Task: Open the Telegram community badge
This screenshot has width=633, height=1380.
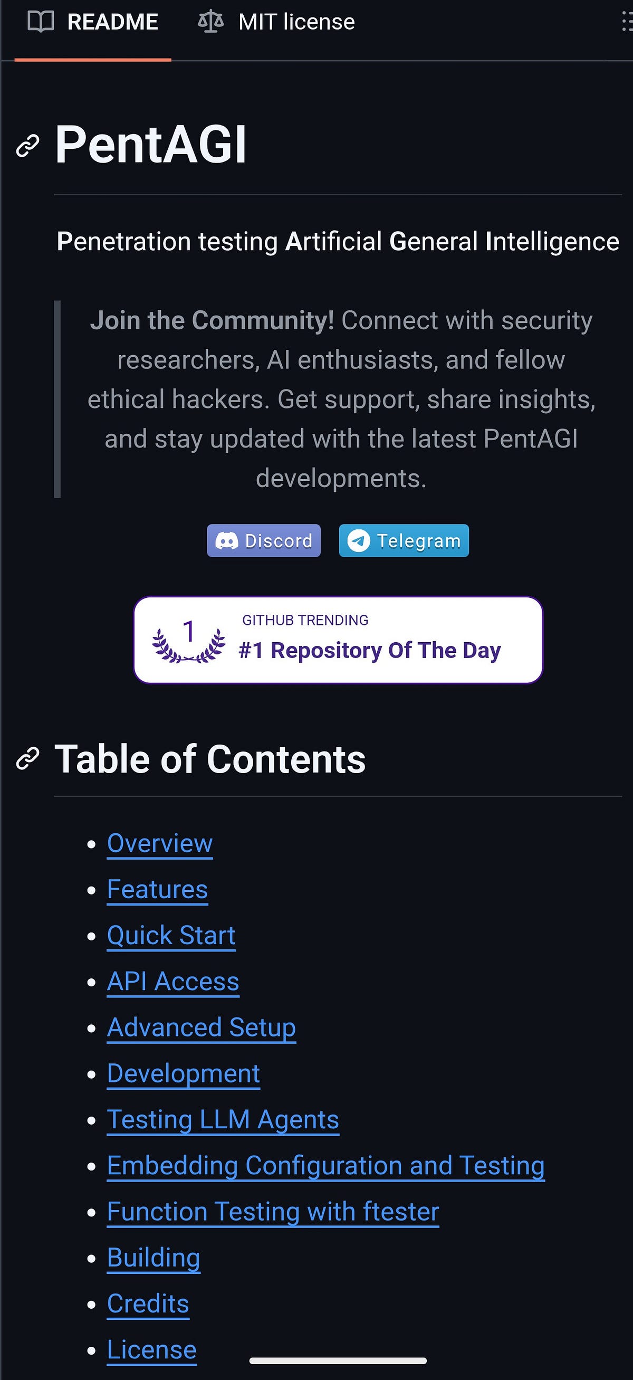Action: [404, 540]
